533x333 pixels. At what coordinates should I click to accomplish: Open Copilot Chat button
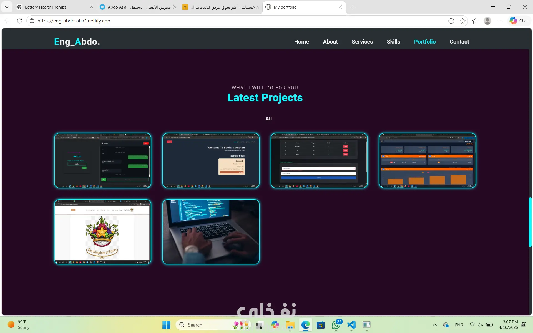tap(519, 21)
